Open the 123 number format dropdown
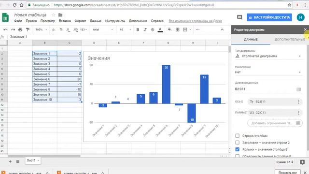This screenshot has height=174, width=309. (84, 29)
